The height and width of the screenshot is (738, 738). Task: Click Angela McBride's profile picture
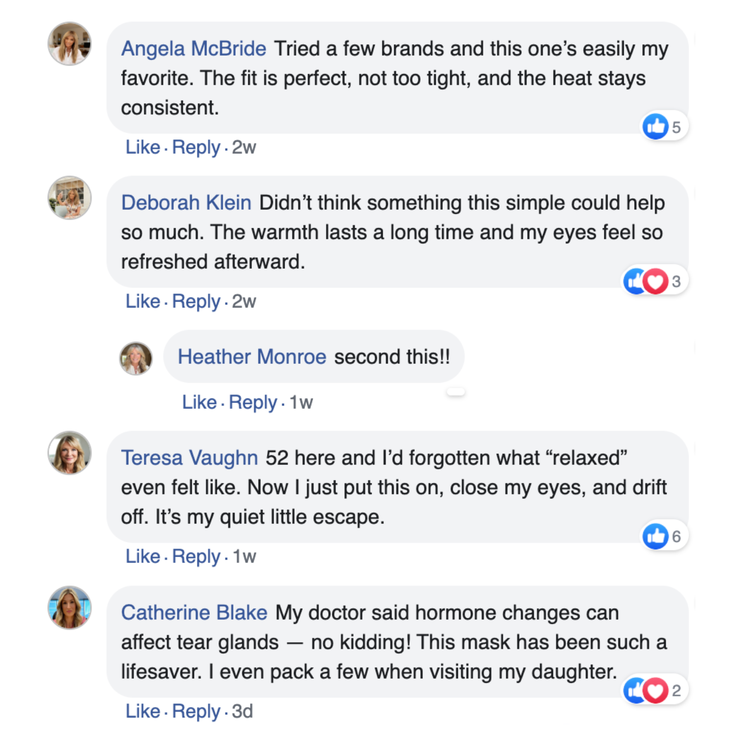[69, 44]
